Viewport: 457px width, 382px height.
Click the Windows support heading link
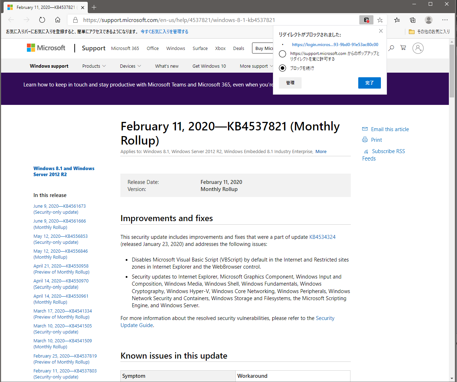click(x=49, y=66)
